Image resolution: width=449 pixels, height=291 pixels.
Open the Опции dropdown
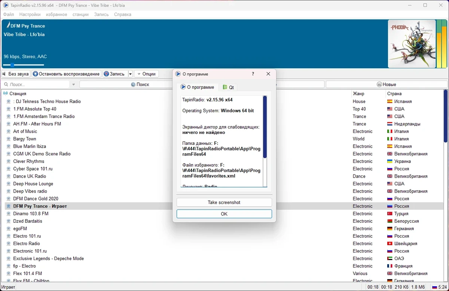pyautogui.click(x=146, y=74)
